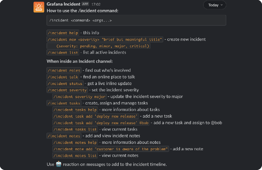Click the task add deploy new release snippet

coord(95,116)
